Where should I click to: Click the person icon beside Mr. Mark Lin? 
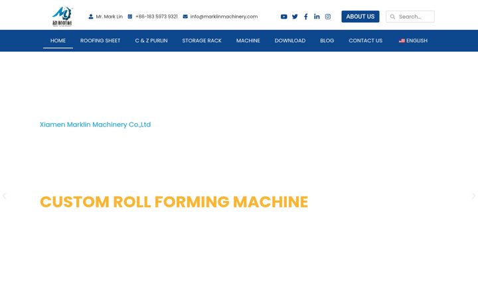(91, 17)
